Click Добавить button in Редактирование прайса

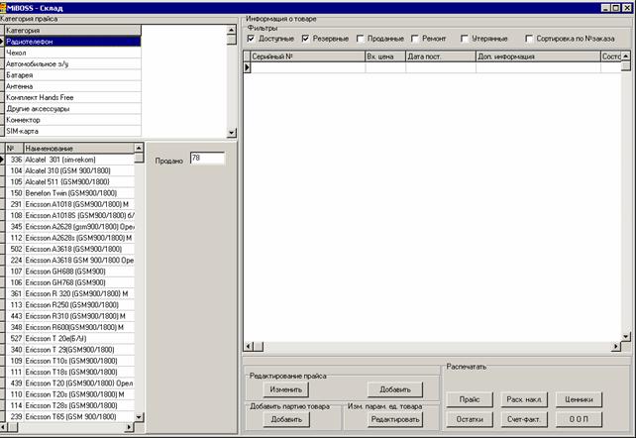[x=395, y=389]
